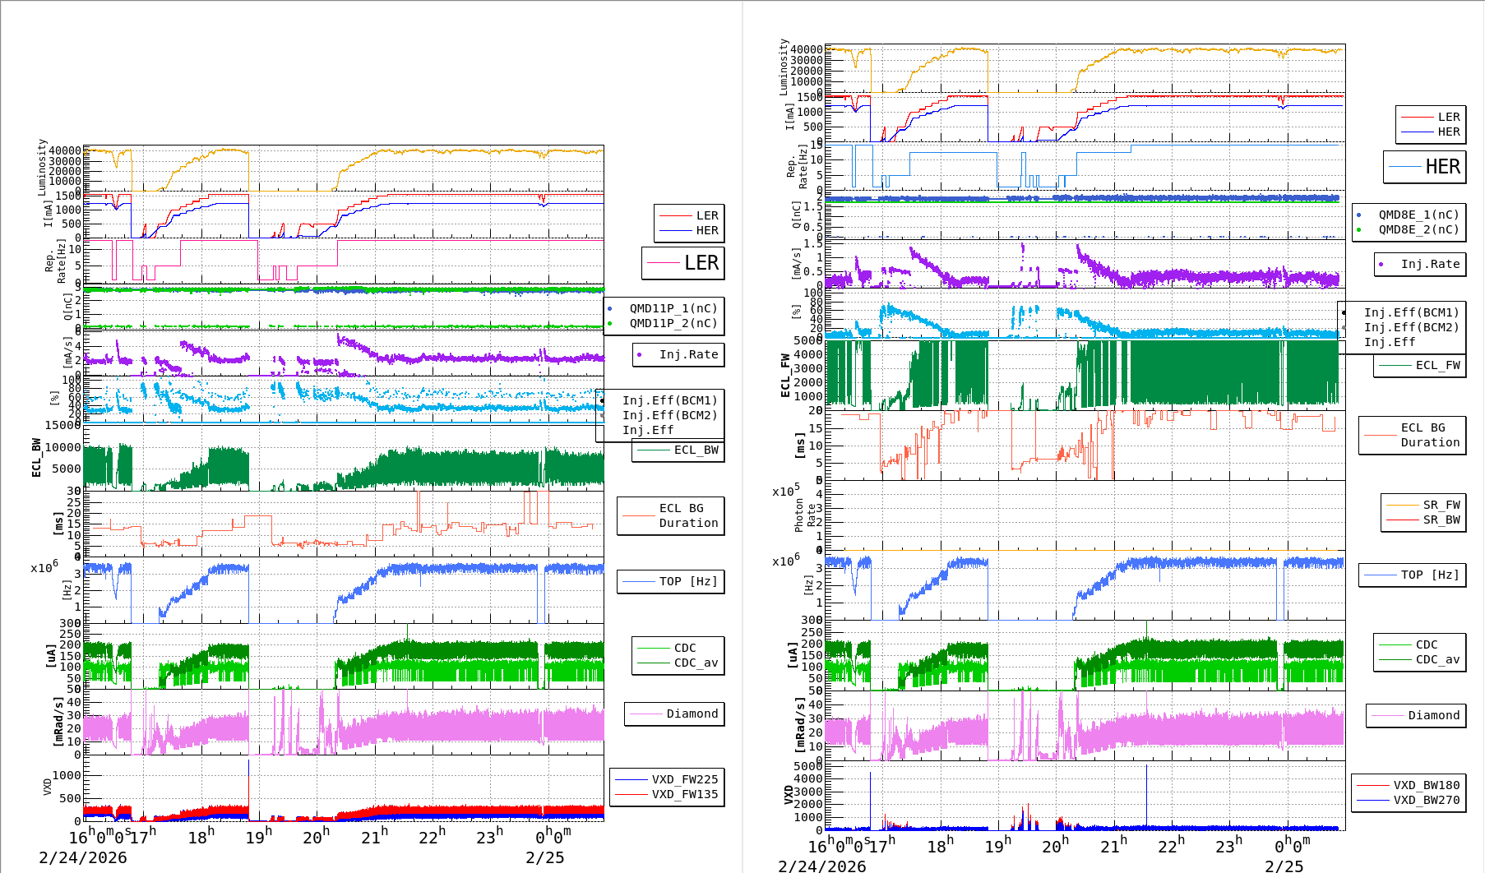Click the Luminosity axis label on right plot
Screen dimensions: 1485x873
click(784, 66)
